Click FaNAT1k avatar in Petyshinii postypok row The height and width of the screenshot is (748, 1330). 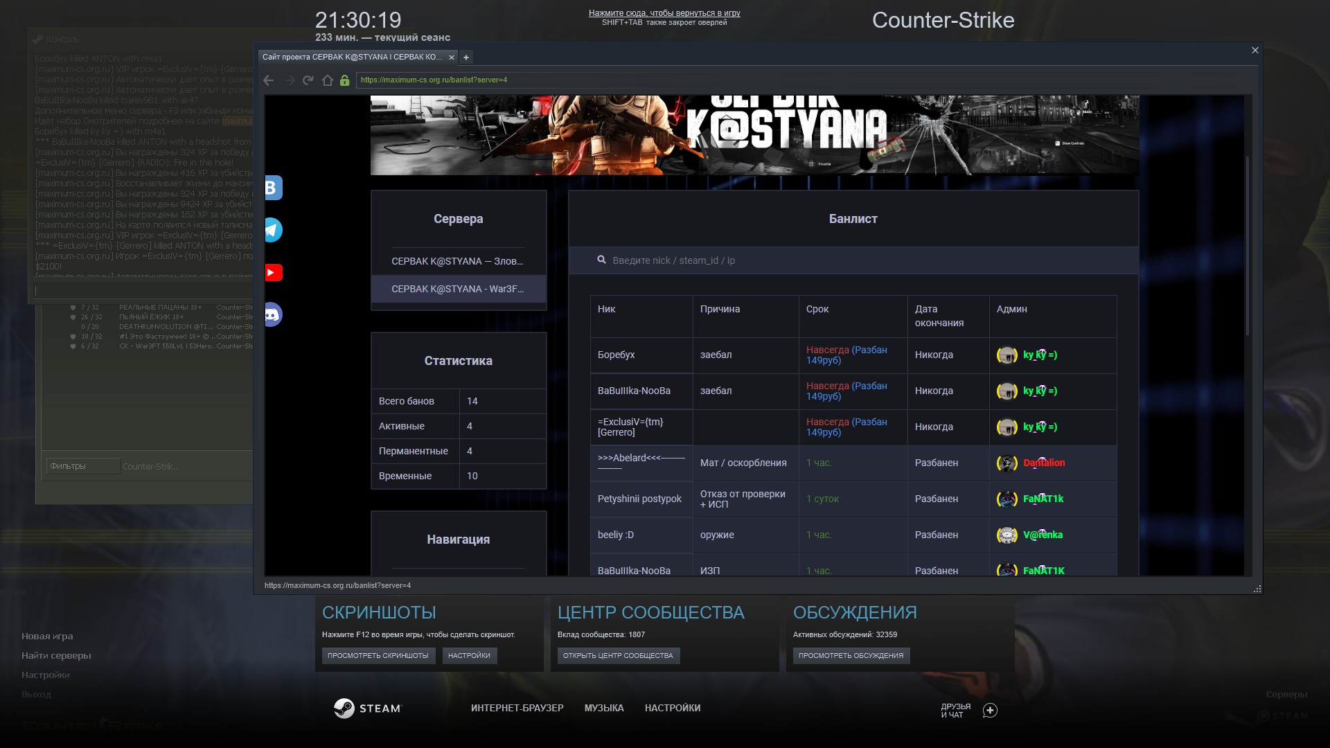click(1007, 499)
